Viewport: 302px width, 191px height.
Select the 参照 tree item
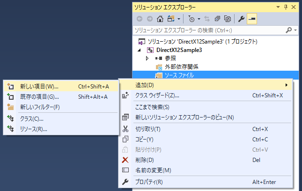point(170,59)
